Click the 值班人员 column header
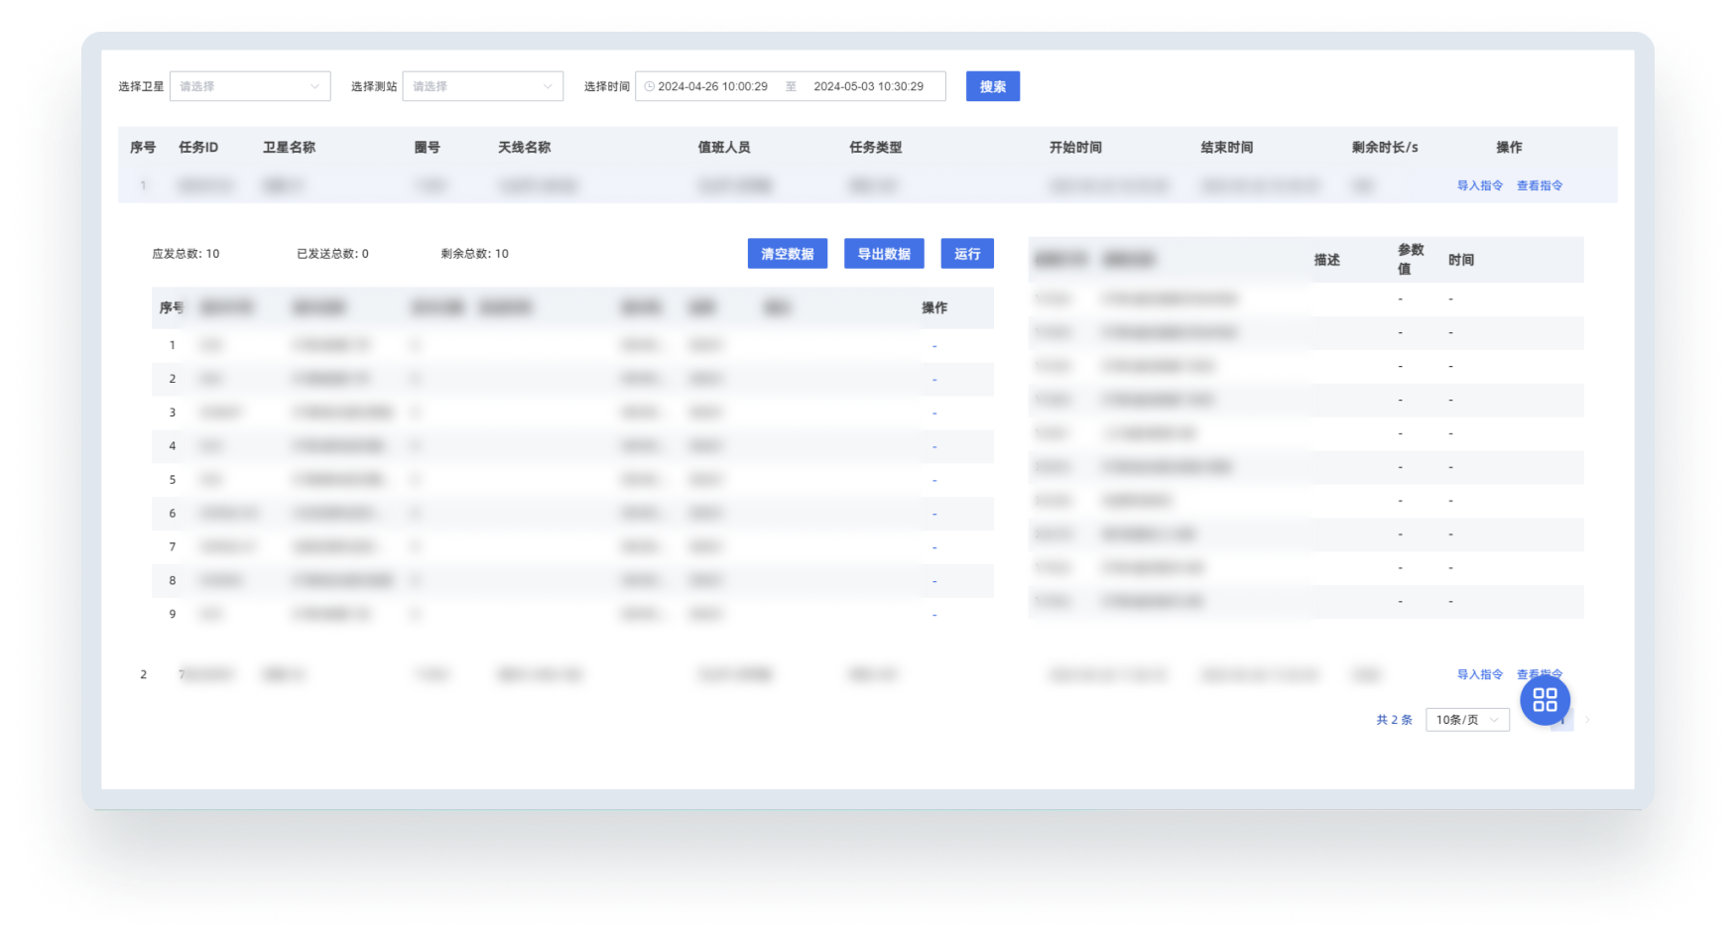Viewport: 1736px width, 942px height. pyautogui.click(x=724, y=147)
